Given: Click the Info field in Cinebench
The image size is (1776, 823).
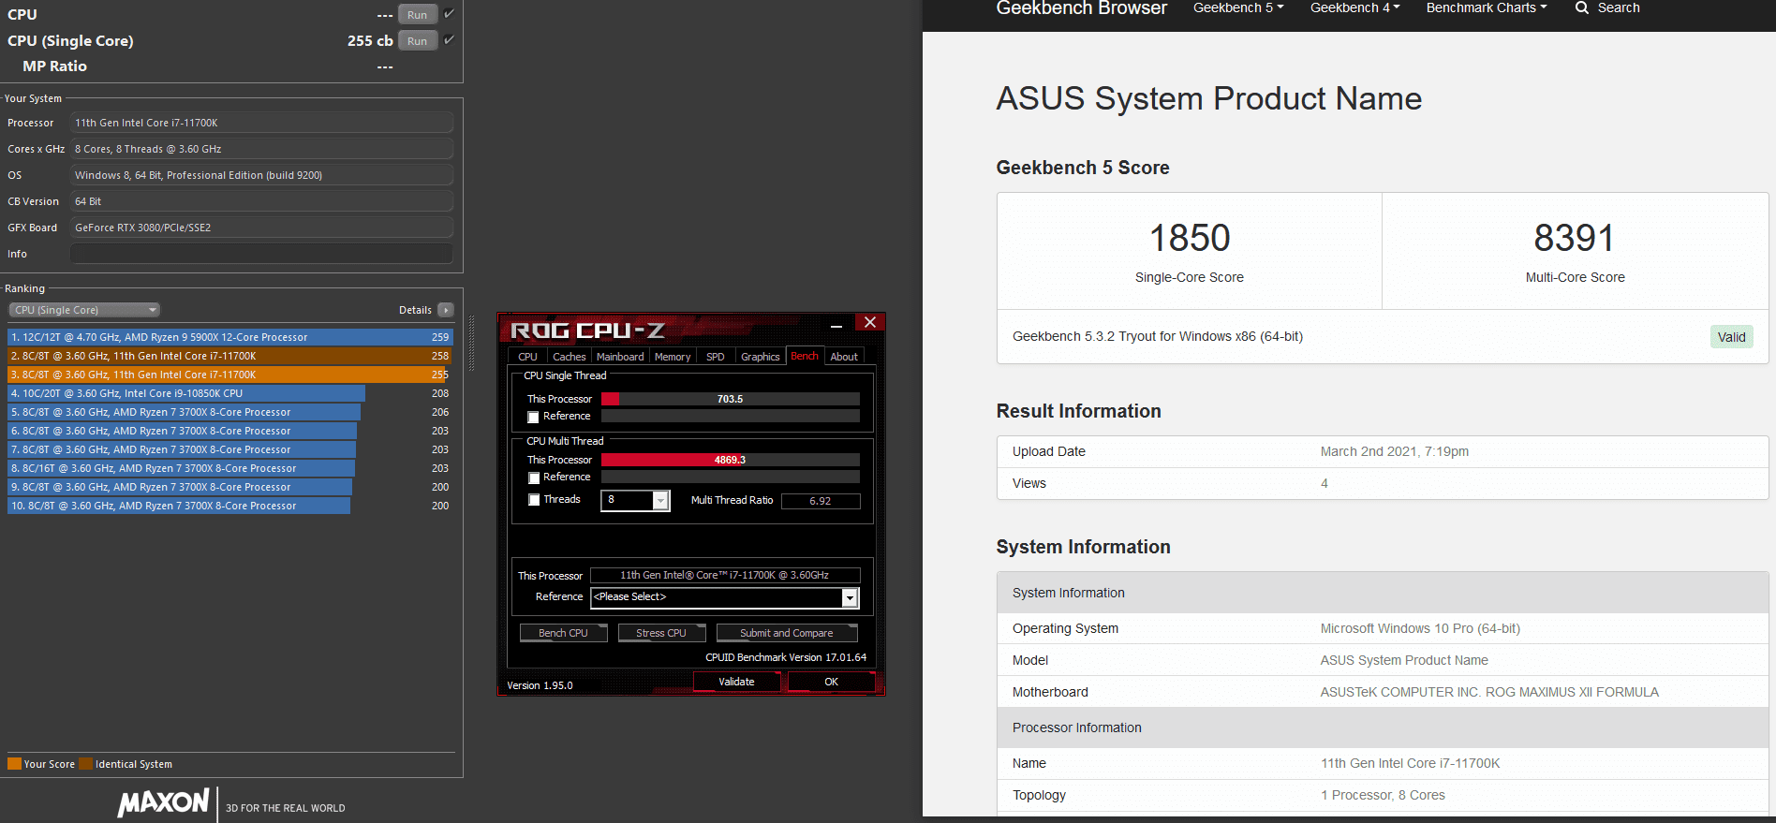Looking at the screenshot, I should pyautogui.click(x=261, y=254).
